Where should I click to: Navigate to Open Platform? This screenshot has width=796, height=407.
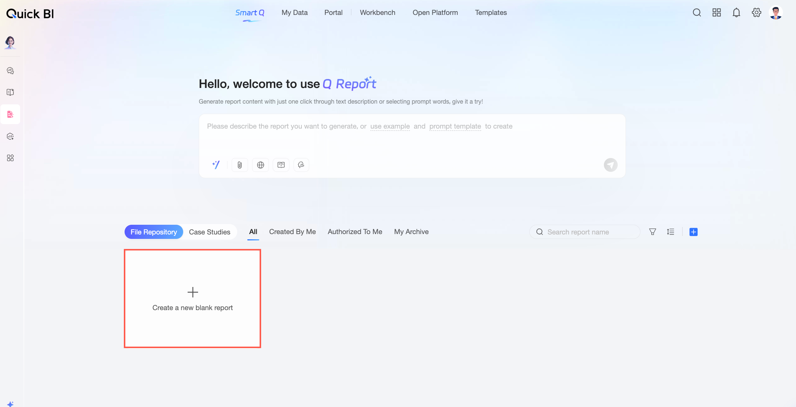point(435,13)
